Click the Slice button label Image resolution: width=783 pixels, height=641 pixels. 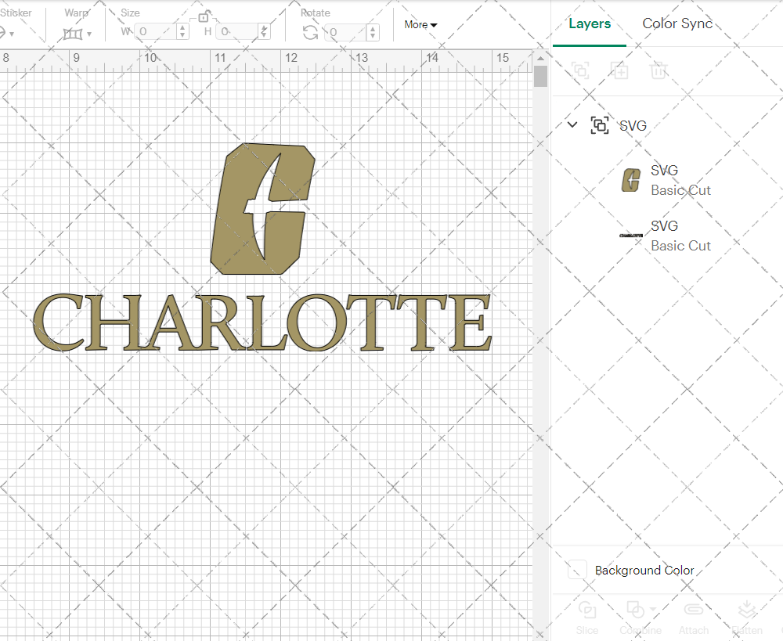click(587, 629)
